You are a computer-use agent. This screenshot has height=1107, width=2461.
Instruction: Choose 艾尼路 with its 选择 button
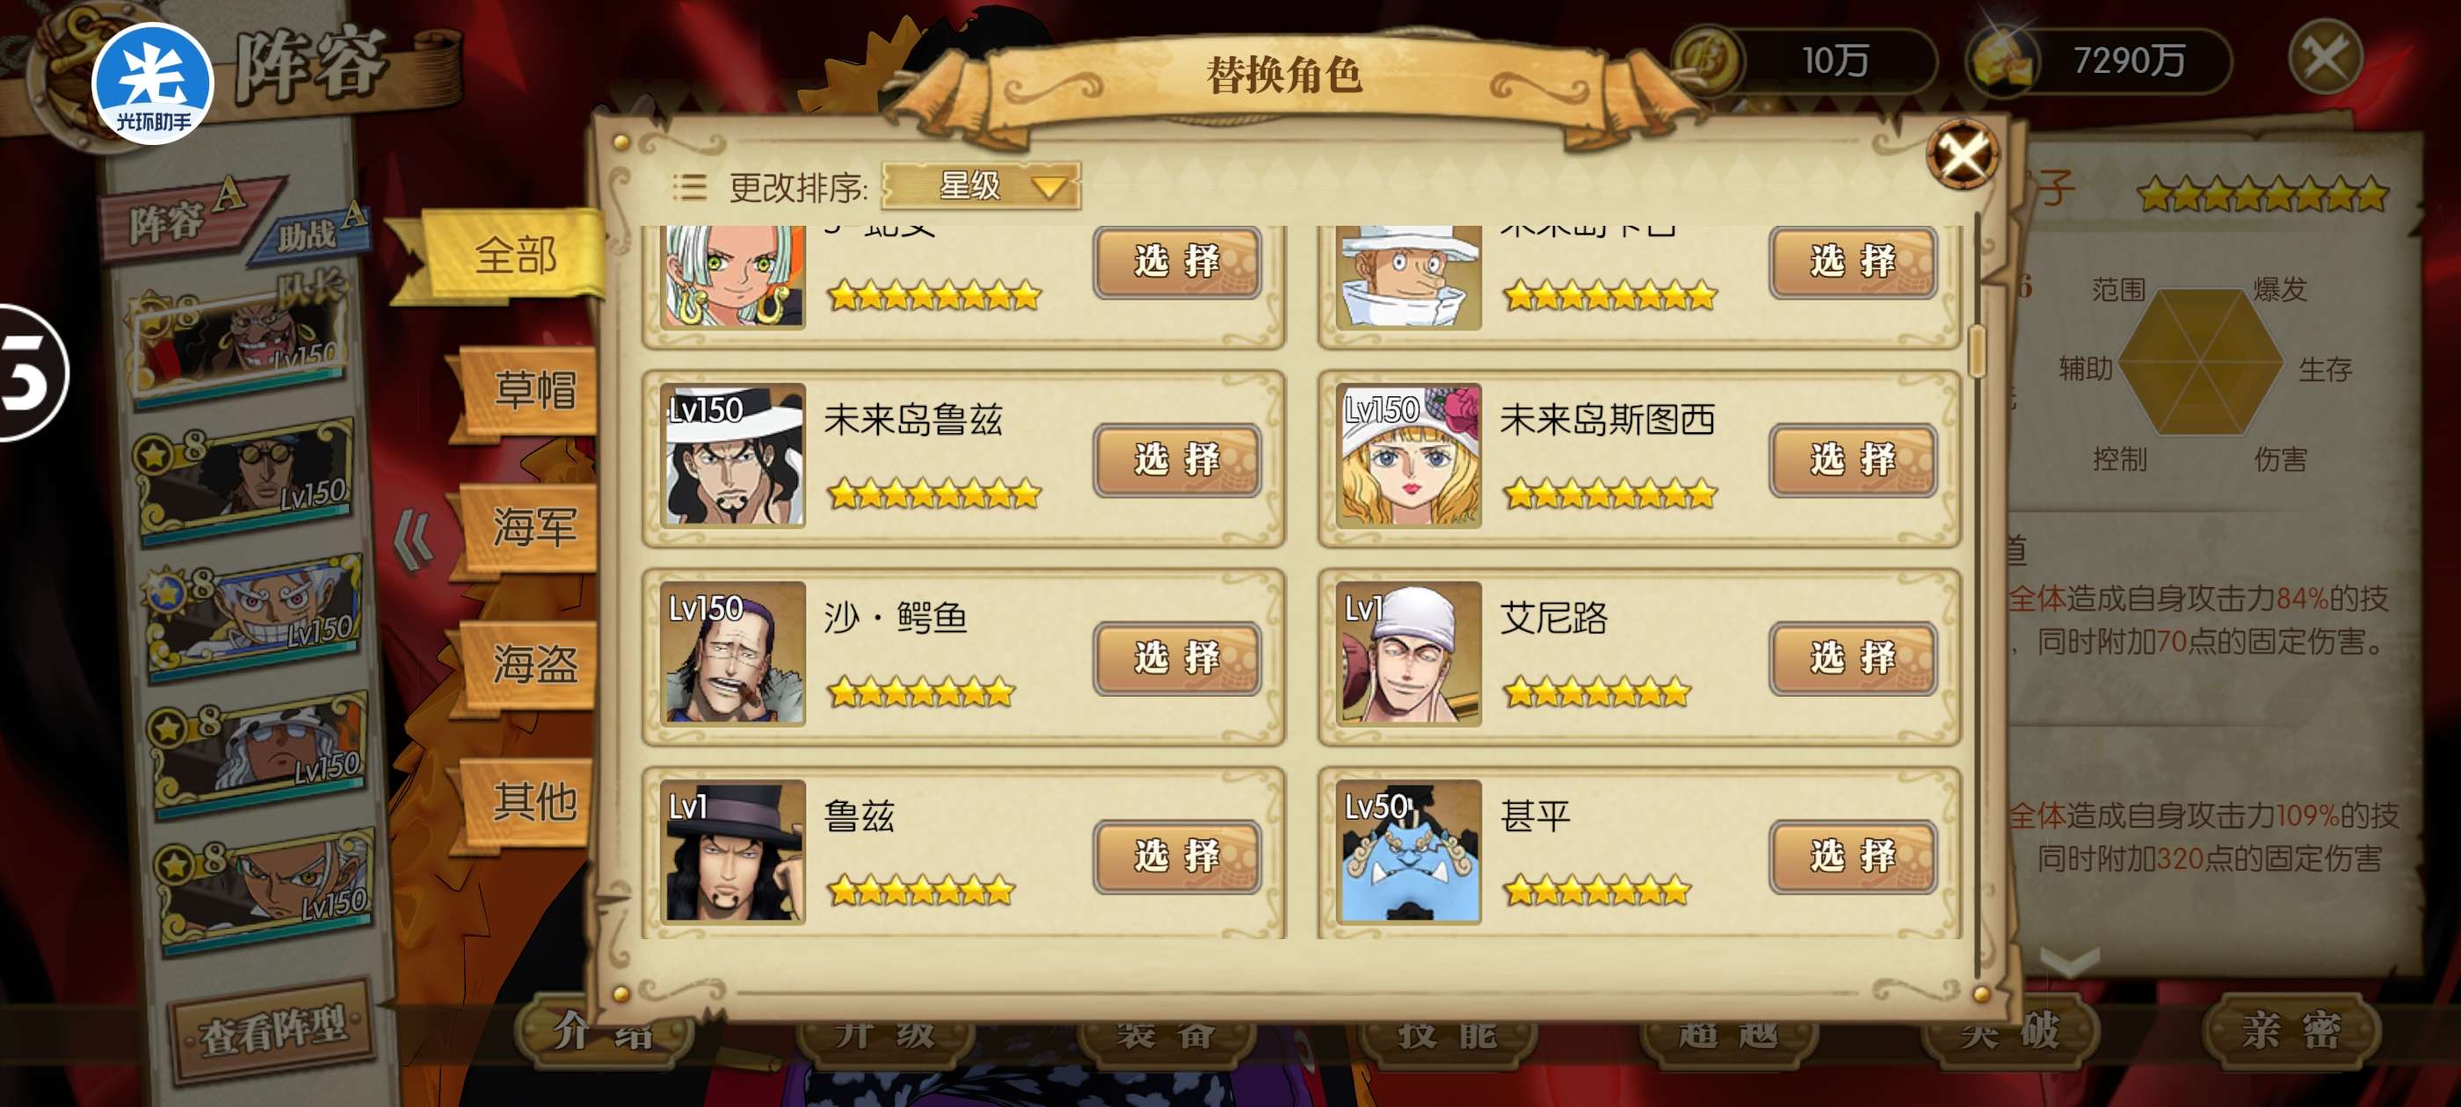pyautogui.click(x=1853, y=657)
